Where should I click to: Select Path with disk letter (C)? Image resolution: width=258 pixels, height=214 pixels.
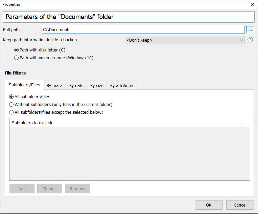click(40, 50)
